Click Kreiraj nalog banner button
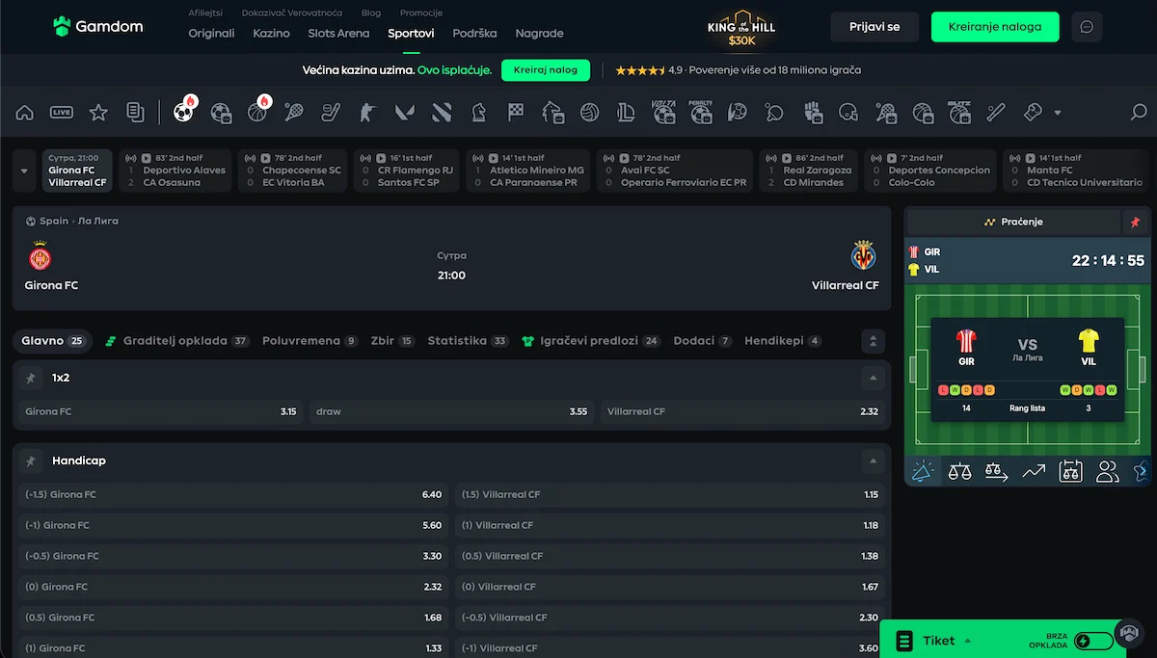The image size is (1157, 658). pyautogui.click(x=546, y=70)
